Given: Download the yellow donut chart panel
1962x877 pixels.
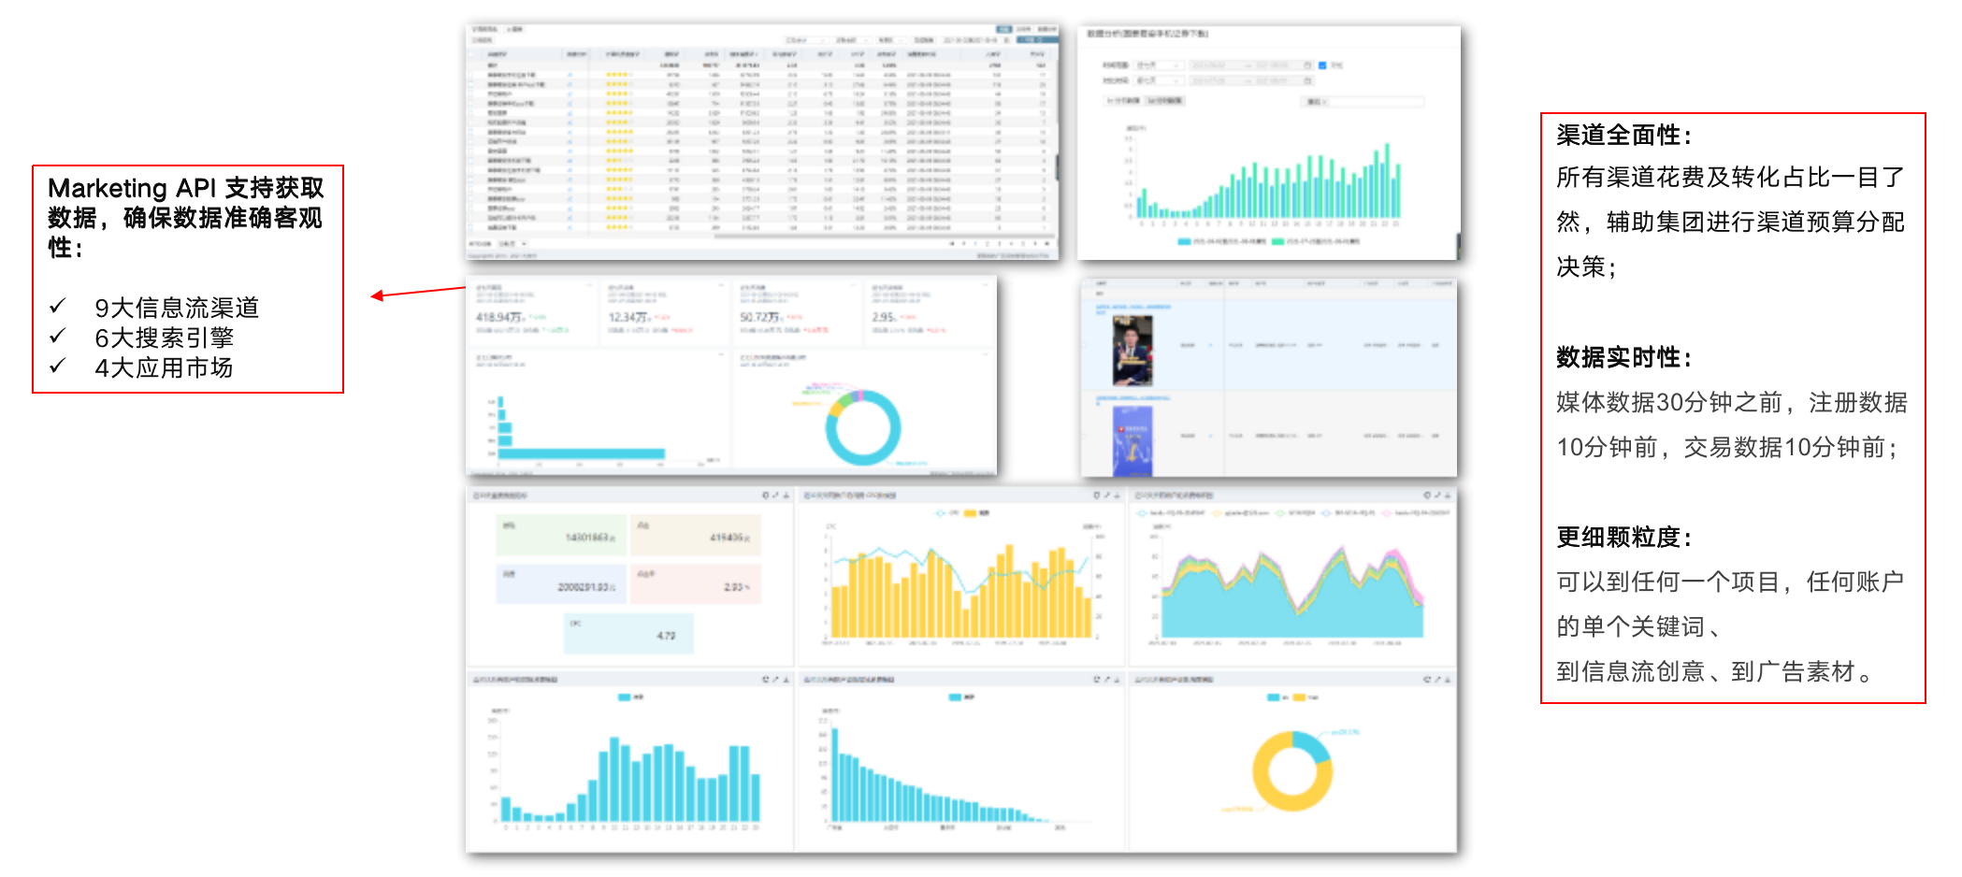Looking at the screenshot, I should pos(1449,679).
